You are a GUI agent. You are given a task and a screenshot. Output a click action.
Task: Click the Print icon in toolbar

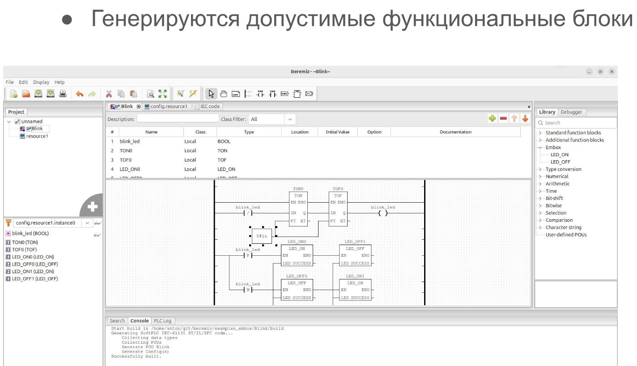pyautogui.click(x=63, y=94)
